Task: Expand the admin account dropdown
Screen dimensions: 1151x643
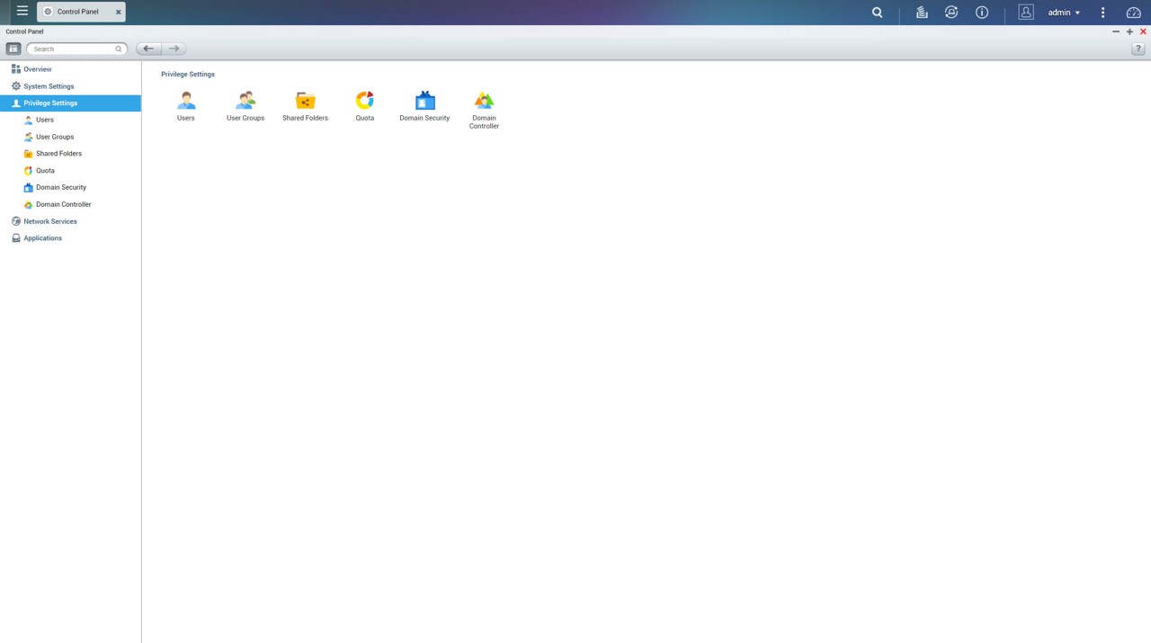Action: coord(1065,13)
